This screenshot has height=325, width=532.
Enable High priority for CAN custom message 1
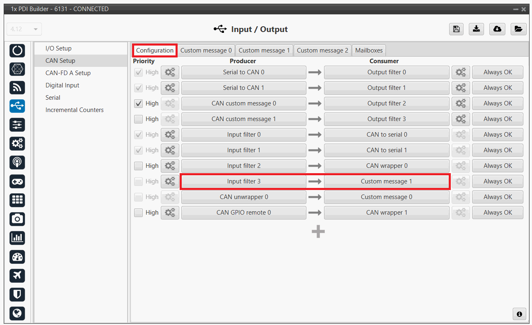pos(139,119)
